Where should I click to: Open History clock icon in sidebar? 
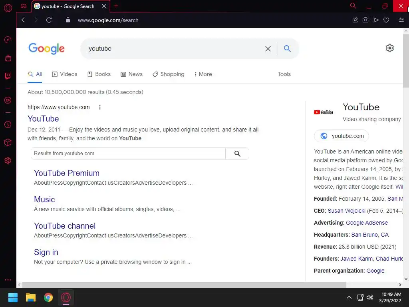coord(8,125)
